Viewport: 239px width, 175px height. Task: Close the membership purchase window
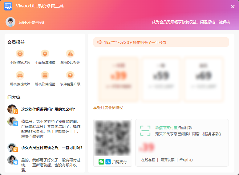[233, 6]
